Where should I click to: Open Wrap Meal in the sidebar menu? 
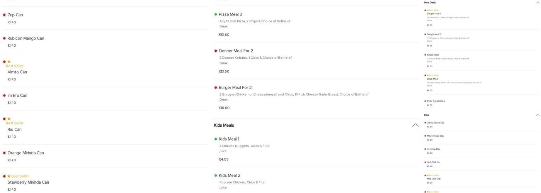(x=432, y=79)
